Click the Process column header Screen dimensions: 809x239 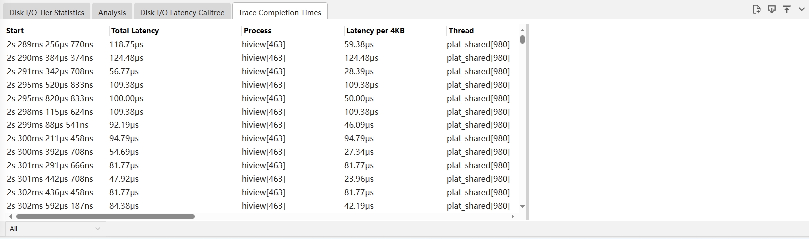pos(257,31)
